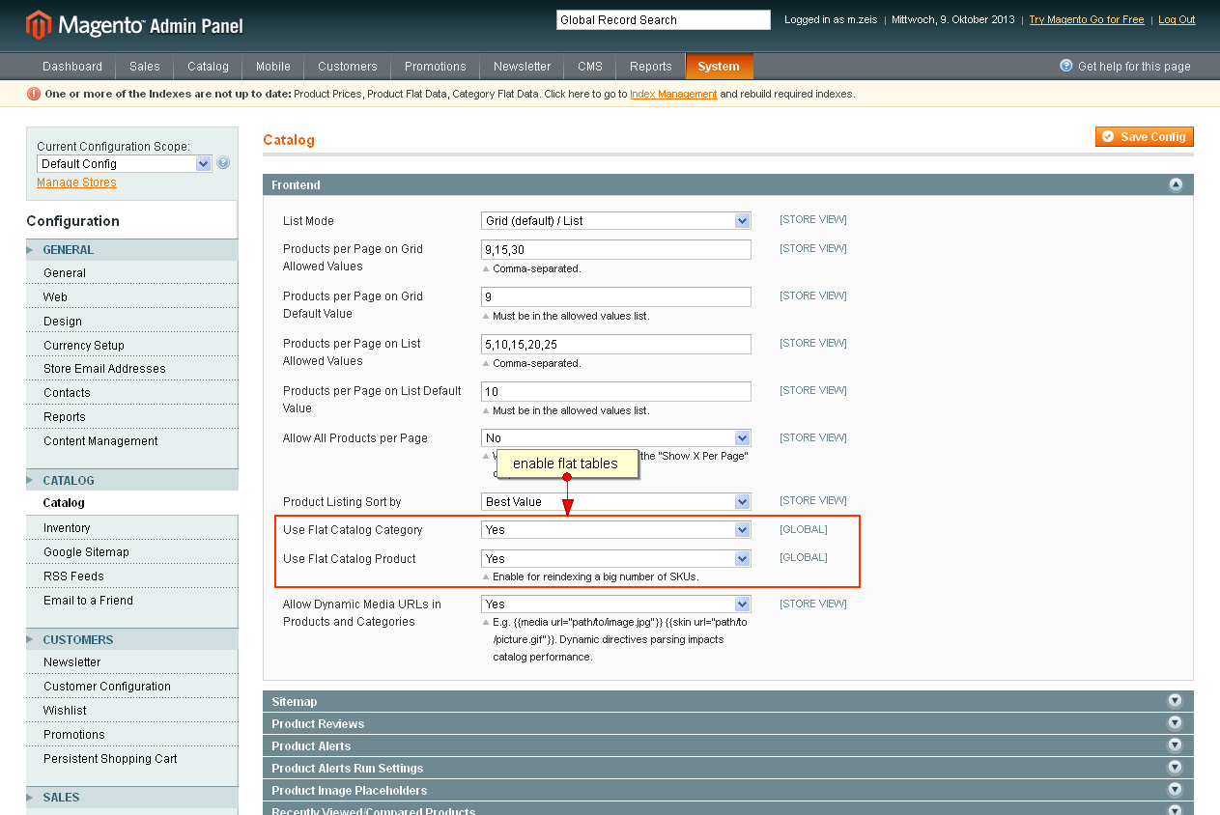The width and height of the screenshot is (1220, 815).
Task: Open Web configuration in sidebar
Action: pos(131,297)
